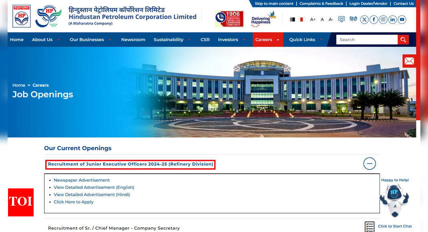Screen dimensions: 428x232
Task: Click the screen reader access icon
Action: [x=342, y=19]
